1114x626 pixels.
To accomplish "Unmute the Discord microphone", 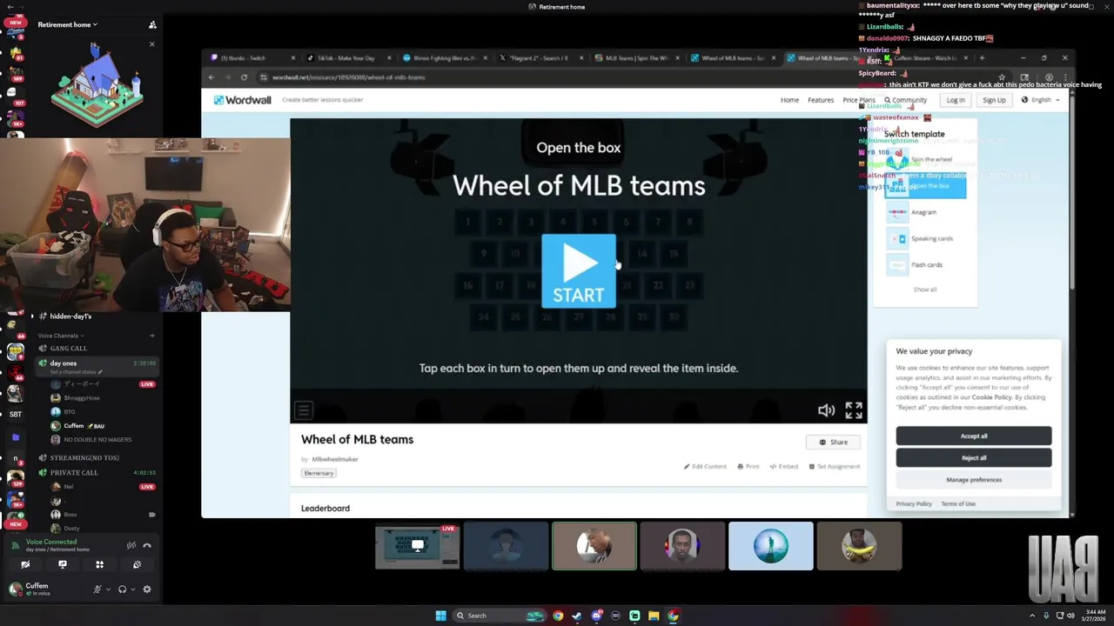I will [x=97, y=589].
